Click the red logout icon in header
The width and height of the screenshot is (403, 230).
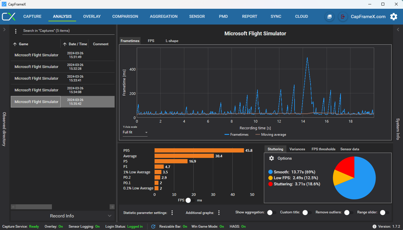click(x=343, y=17)
